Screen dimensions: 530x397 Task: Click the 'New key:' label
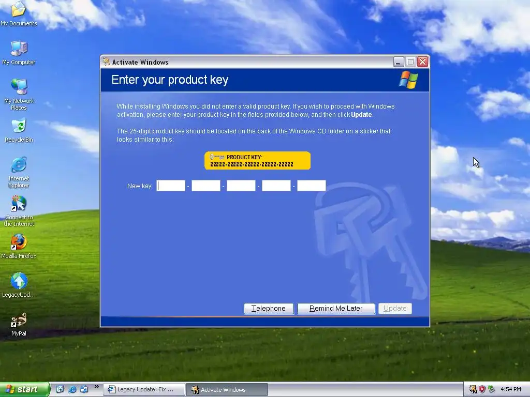(140, 186)
